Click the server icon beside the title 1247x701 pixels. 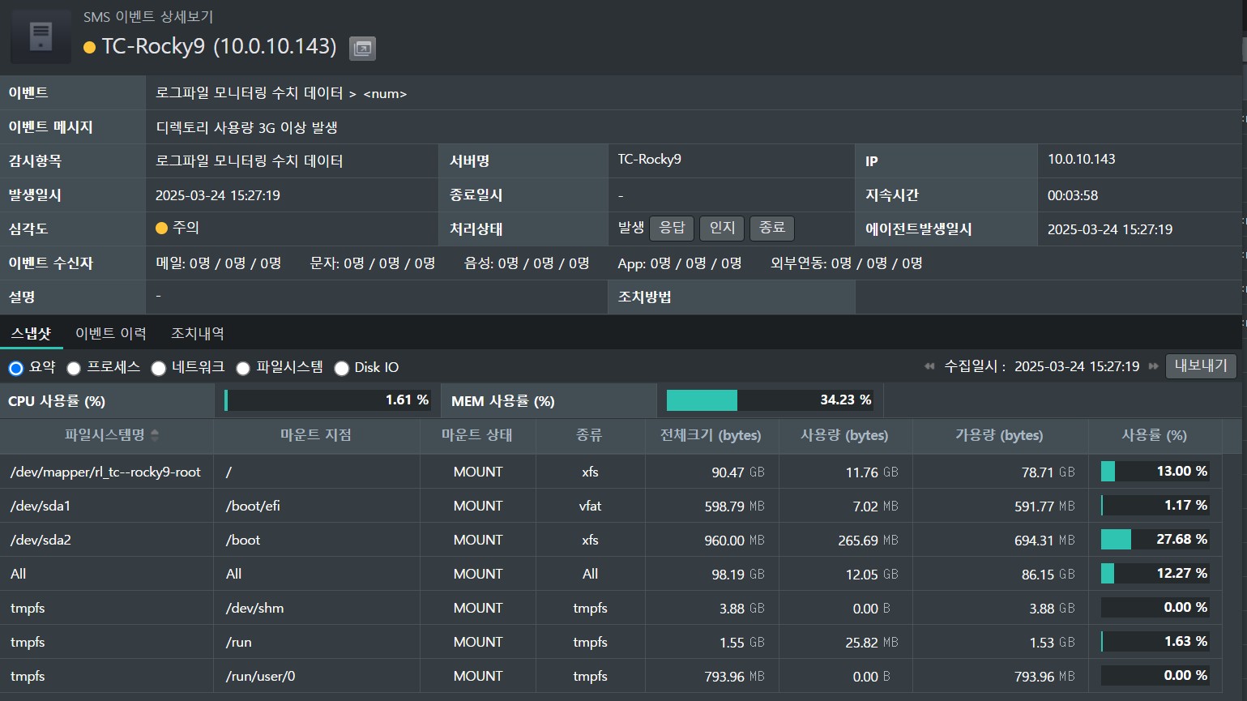pyautogui.click(x=41, y=37)
